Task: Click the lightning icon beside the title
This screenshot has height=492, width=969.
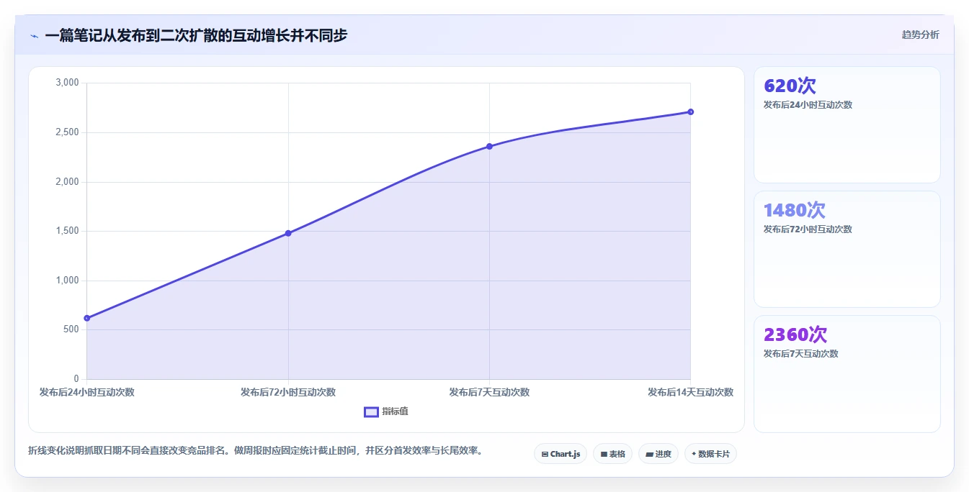Action: click(x=34, y=36)
